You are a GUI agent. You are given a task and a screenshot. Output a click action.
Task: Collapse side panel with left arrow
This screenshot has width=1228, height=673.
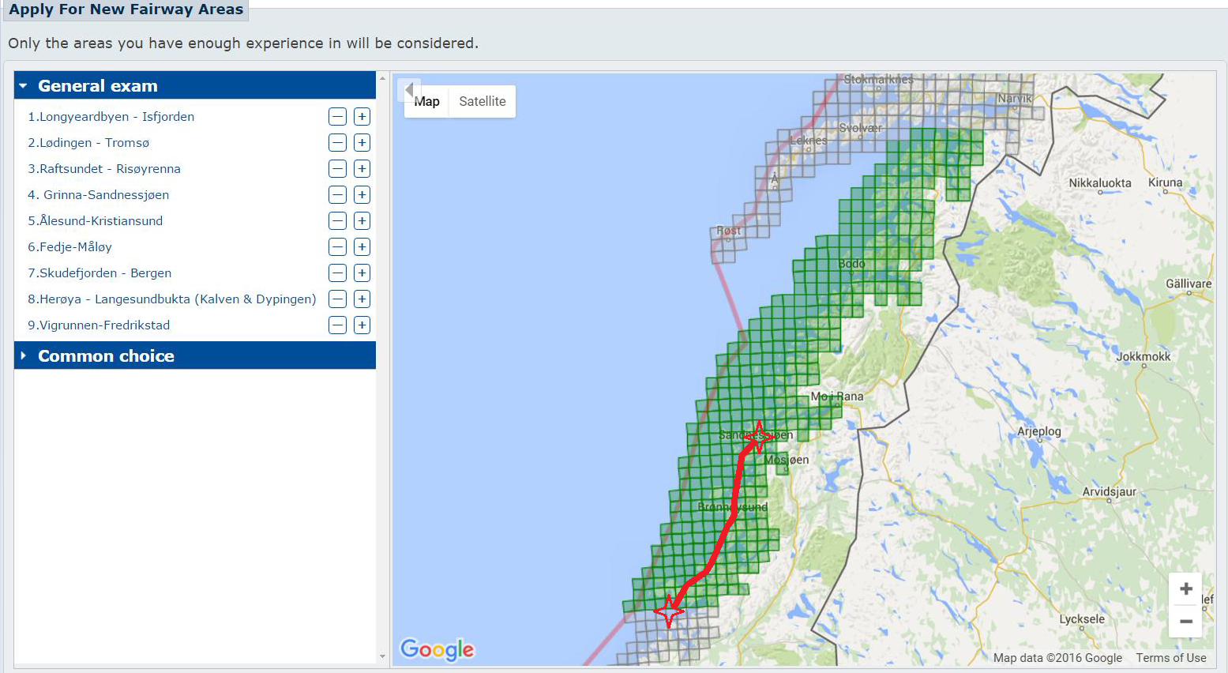[x=409, y=89]
